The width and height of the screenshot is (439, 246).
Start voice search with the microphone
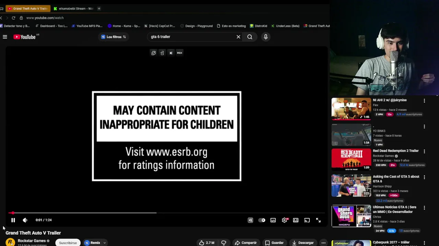click(x=265, y=37)
